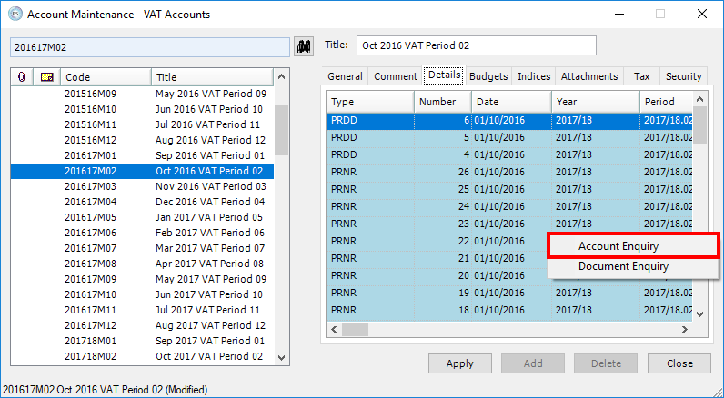Open the Tax tab
The image size is (724, 398).
tap(642, 77)
